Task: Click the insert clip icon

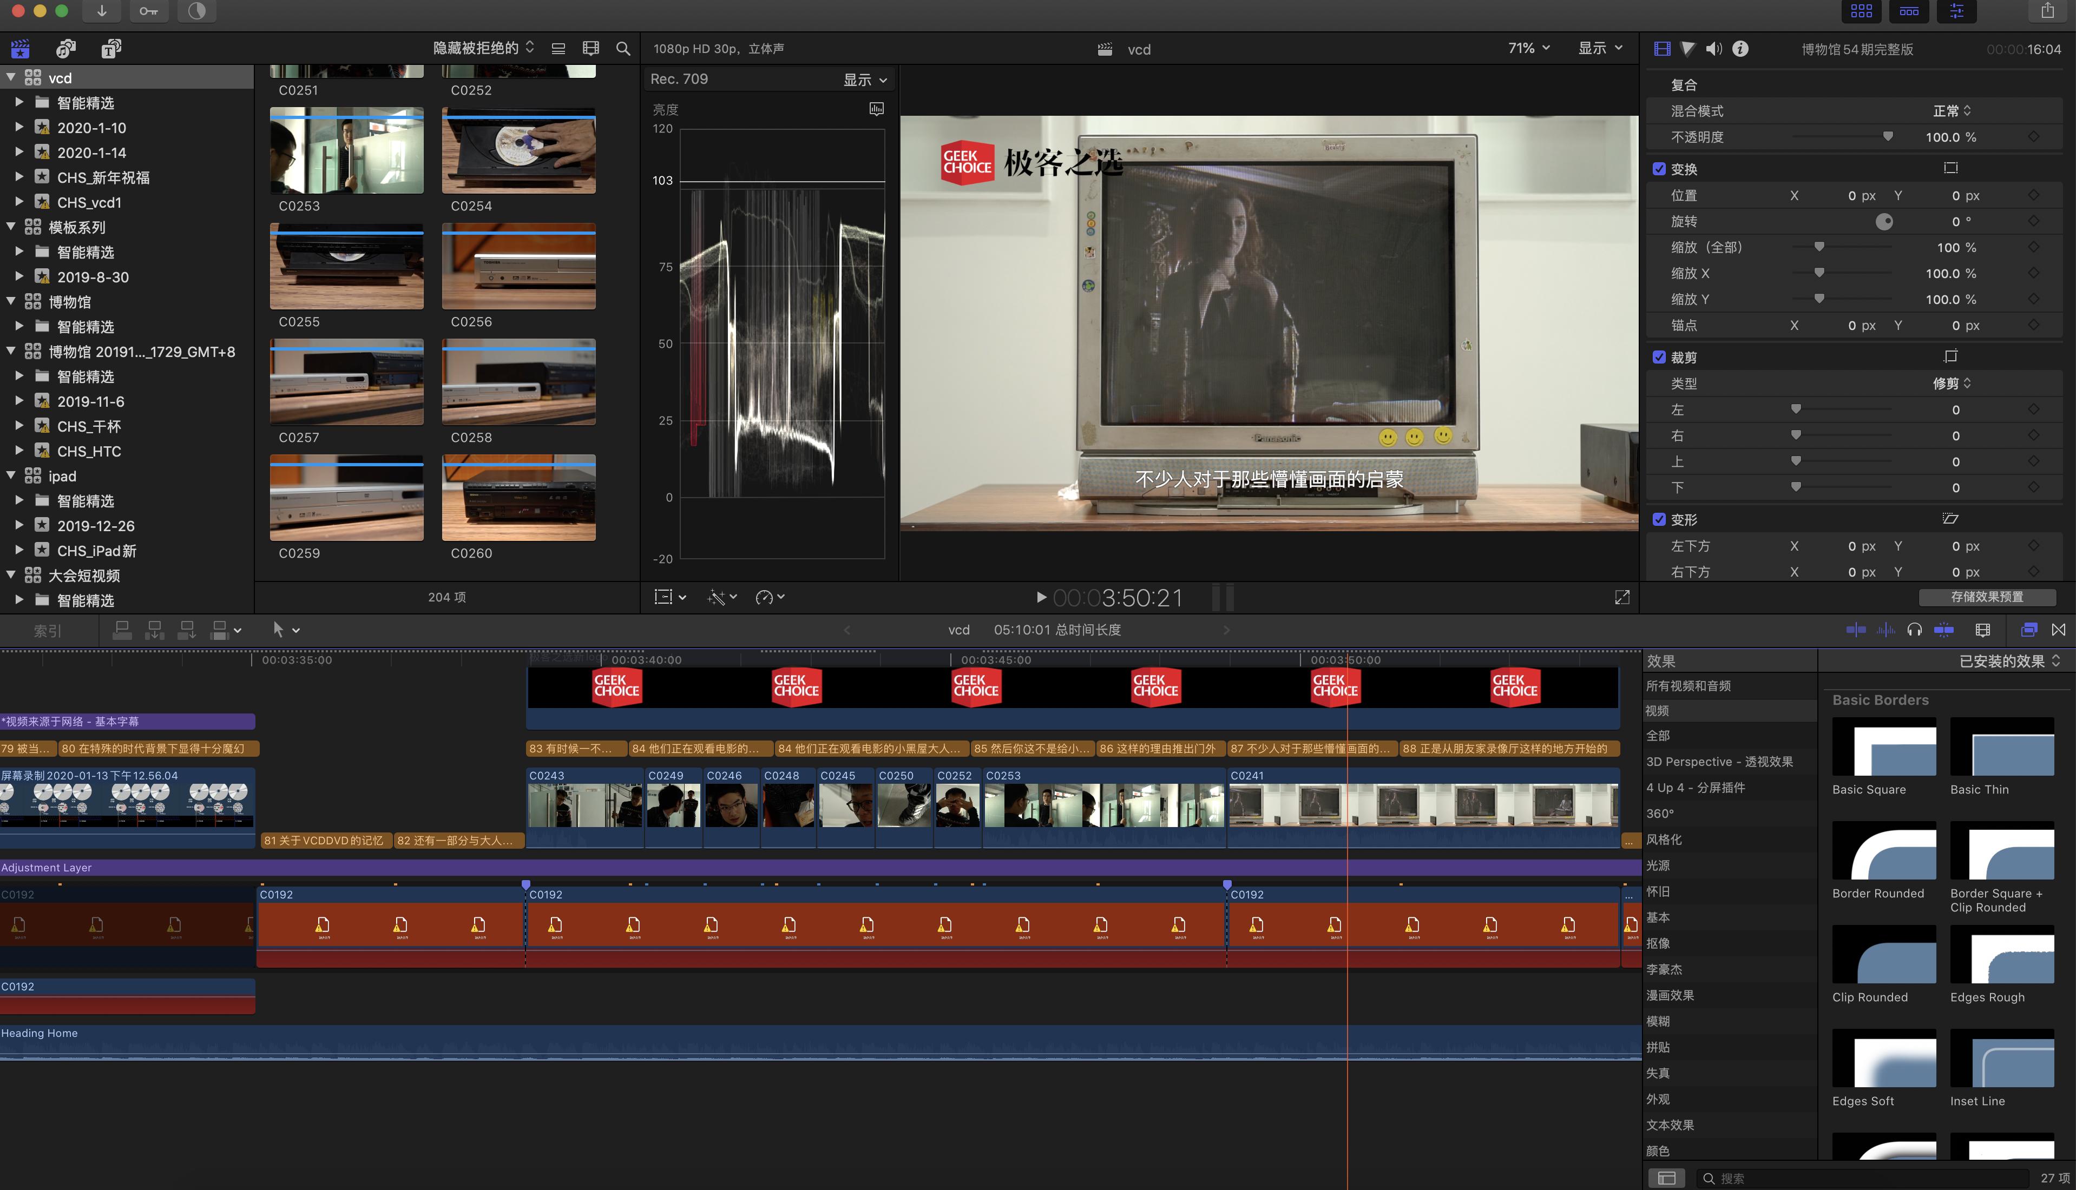Action: [155, 630]
